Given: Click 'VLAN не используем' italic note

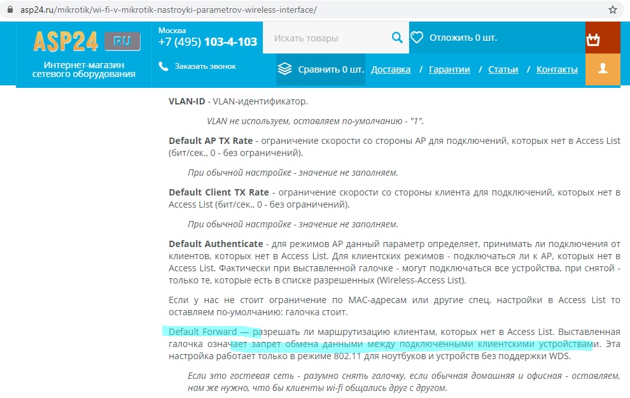Looking at the screenshot, I should click(315, 121).
